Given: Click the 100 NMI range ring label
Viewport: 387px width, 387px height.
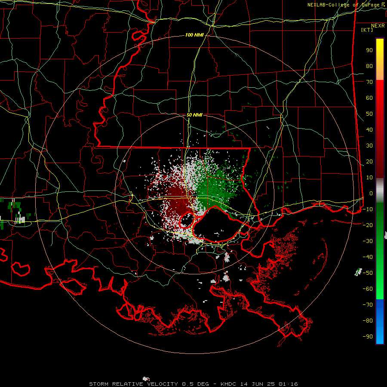Looking at the screenshot, I should (194, 35).
